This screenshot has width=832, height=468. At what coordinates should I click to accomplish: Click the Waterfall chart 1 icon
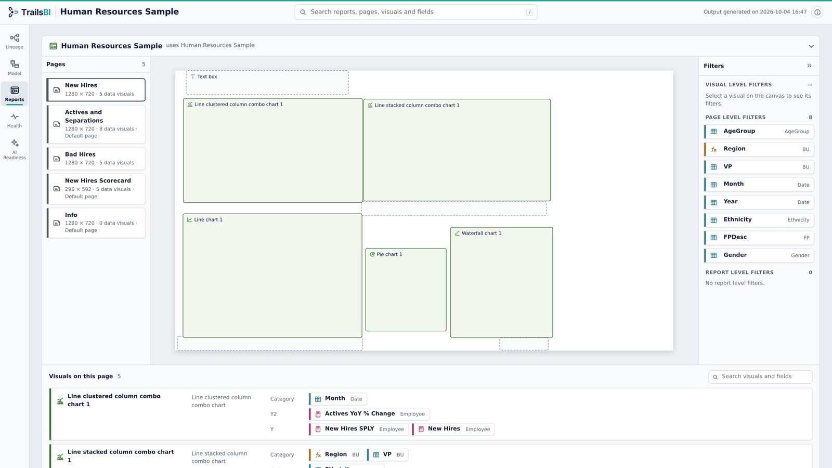pos(457,233)
